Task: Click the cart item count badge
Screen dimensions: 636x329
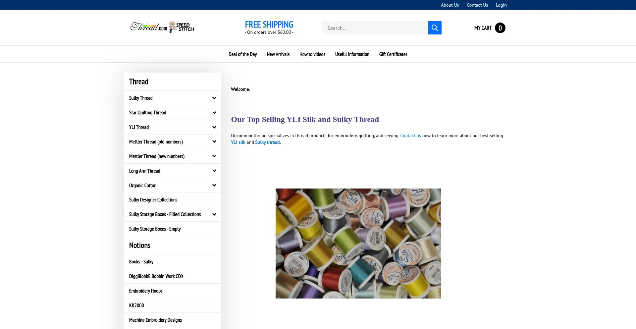Action: click(500, 28)
